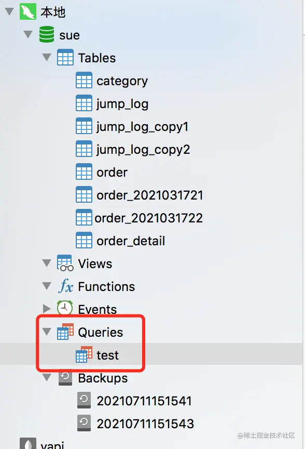Click the Queries group icon

point(65,332)
